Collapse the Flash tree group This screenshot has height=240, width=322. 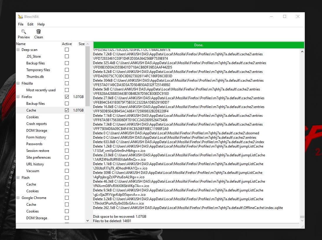coord(18,178)
